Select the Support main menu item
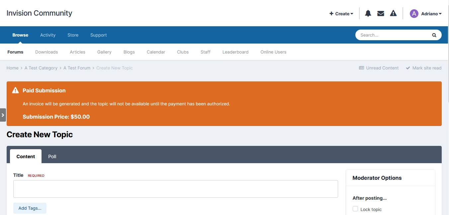Screen dimensions: 449x215 99,35
